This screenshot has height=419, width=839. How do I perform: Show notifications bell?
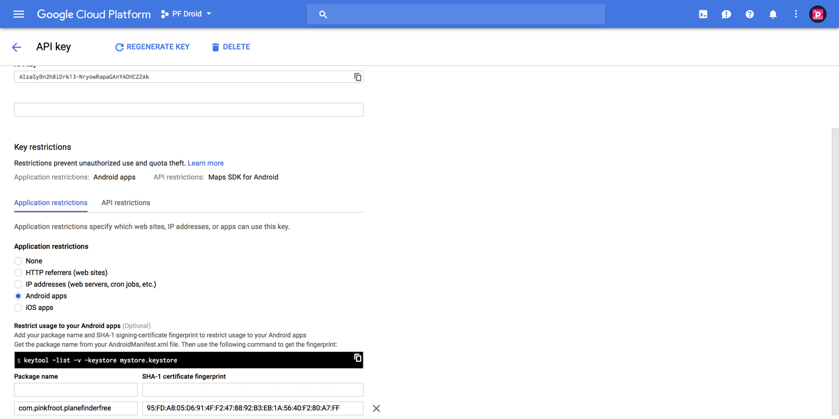tap(773, 14)
